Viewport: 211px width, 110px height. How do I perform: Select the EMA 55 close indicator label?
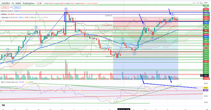coord(7,11)
